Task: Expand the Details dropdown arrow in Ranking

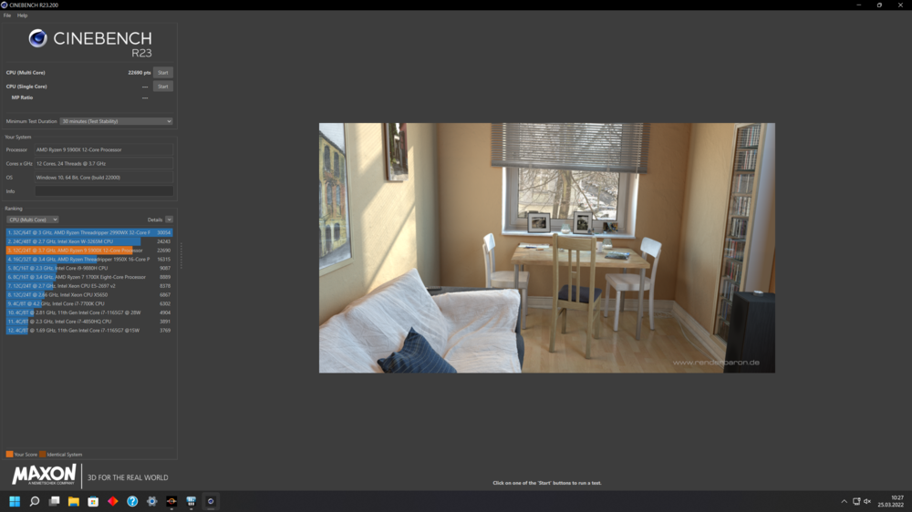Action: 169,220
